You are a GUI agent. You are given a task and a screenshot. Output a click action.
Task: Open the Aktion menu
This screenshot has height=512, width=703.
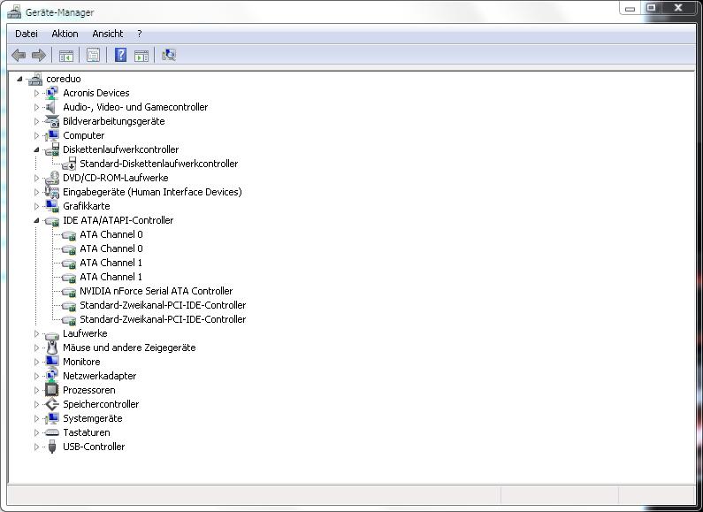tap(65, 34)
